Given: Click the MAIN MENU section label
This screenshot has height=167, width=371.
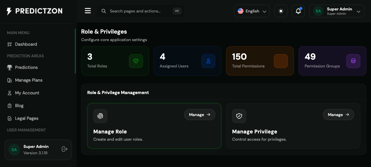Looking at the screenshot, I should point(18,33).
